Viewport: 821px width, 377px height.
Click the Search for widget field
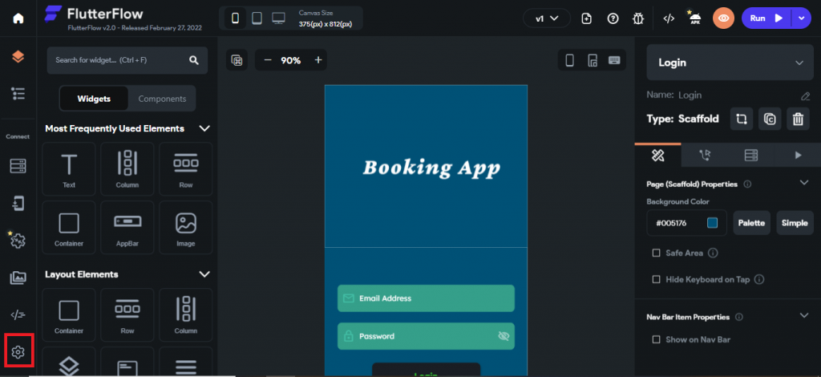pyautogui.click(x=127, y=60)
